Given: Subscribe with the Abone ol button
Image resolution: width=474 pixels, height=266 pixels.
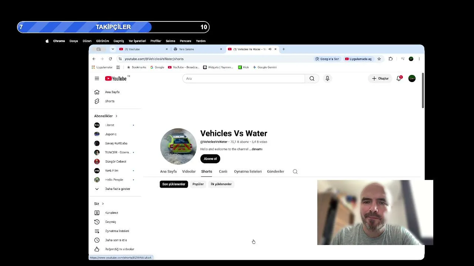Looking at the screenshot, I should 210,159.
